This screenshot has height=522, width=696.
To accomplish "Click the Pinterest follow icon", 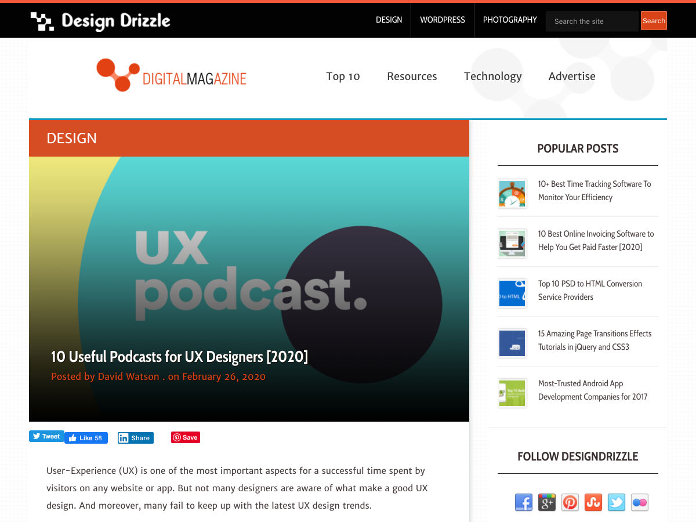I will [570, 502].
